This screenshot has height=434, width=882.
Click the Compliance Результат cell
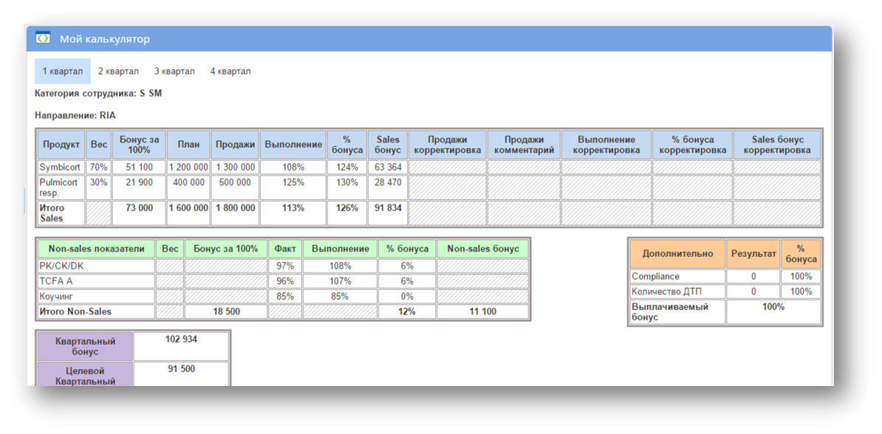(753, 277)
